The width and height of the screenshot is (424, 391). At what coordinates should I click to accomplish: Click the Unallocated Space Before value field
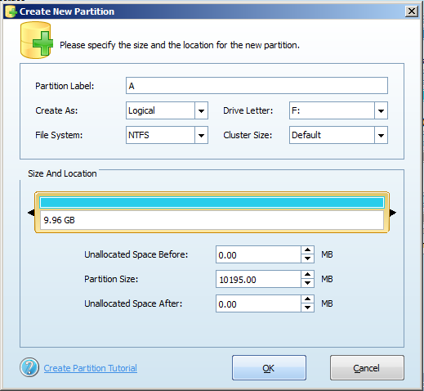pos(258,254)
